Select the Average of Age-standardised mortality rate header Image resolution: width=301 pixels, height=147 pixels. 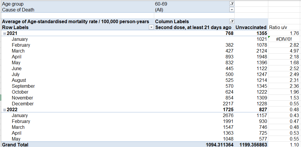(x=78, y=21)
